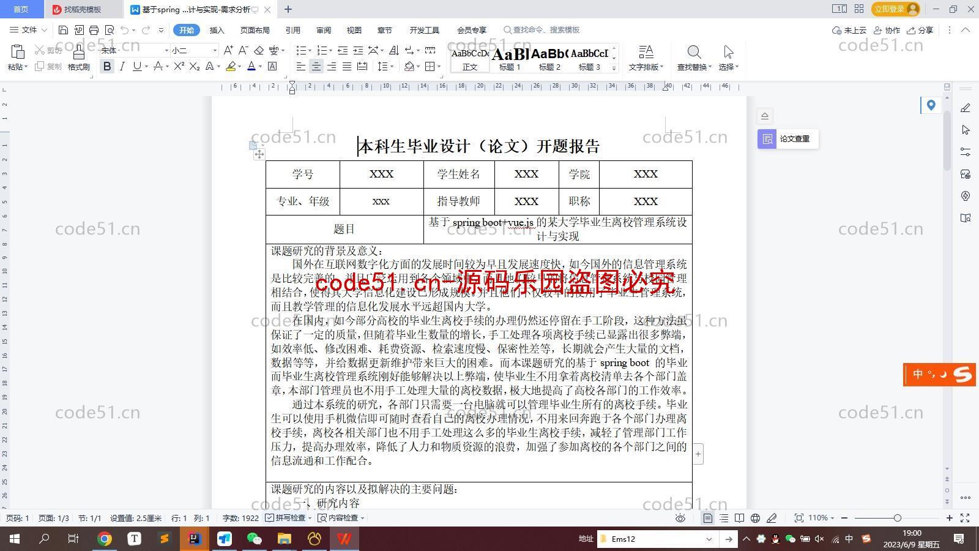Toggle Page view layout in status bar
This screenshot has width=979, height=551.
pyautogui.click(x=708, y=518)
